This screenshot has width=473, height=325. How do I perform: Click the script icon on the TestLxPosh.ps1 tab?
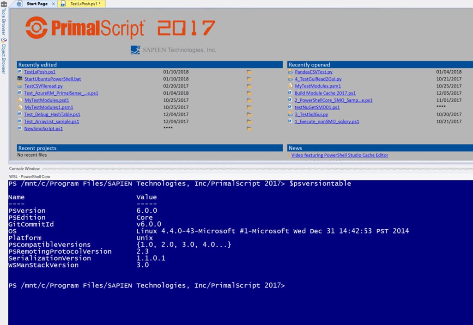coord(63,4)
